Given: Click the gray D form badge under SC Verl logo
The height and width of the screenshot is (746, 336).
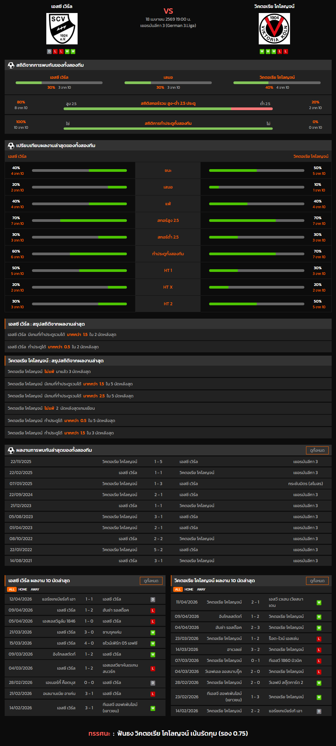Looking at the screenshot, I should [x=49, y=51].
